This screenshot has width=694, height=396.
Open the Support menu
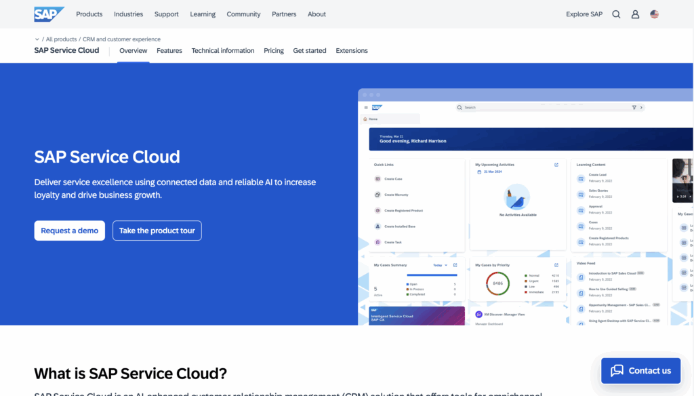(167, 14)
